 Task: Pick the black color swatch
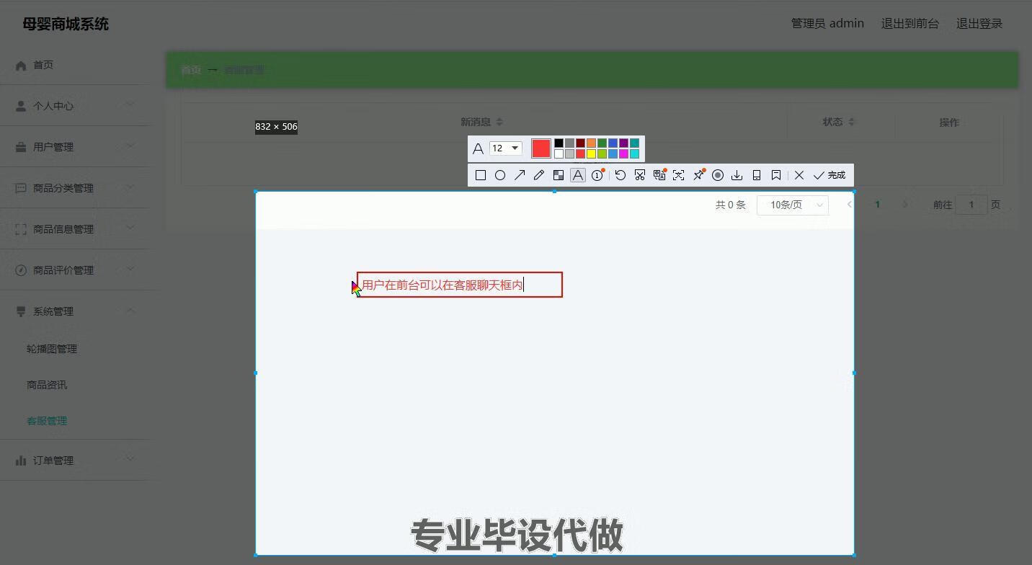click(559, 143)
